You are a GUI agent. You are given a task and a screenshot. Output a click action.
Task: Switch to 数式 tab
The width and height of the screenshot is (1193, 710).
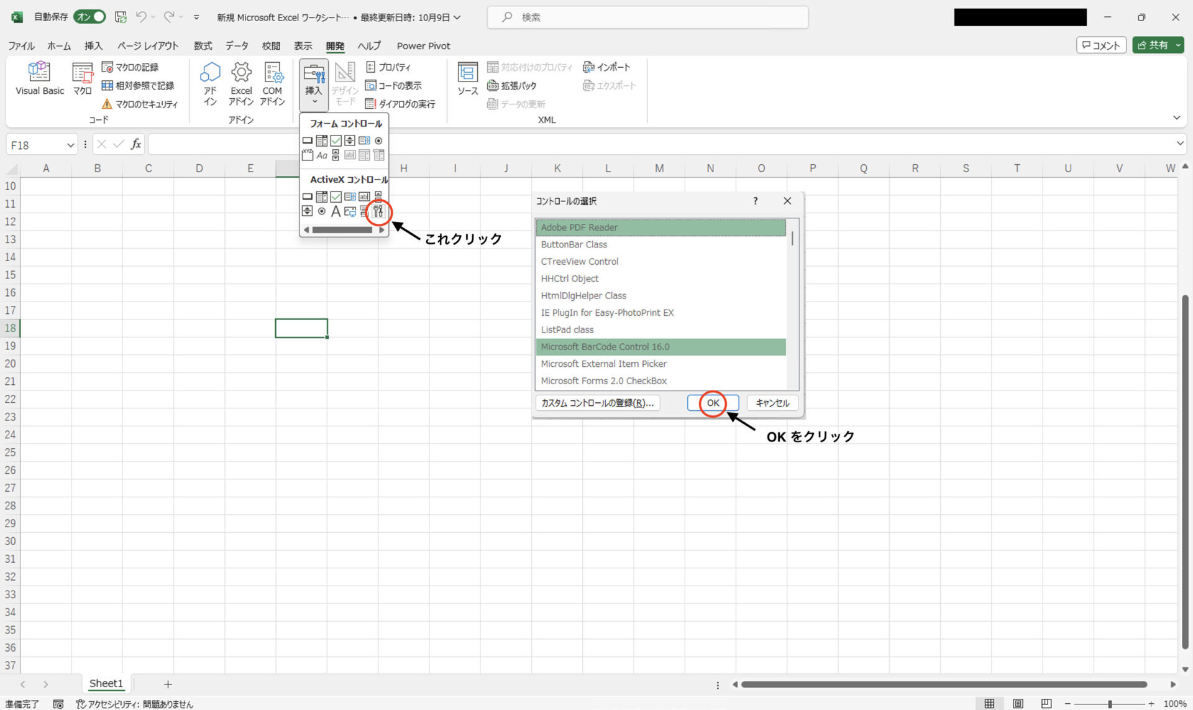coord(203,46)
